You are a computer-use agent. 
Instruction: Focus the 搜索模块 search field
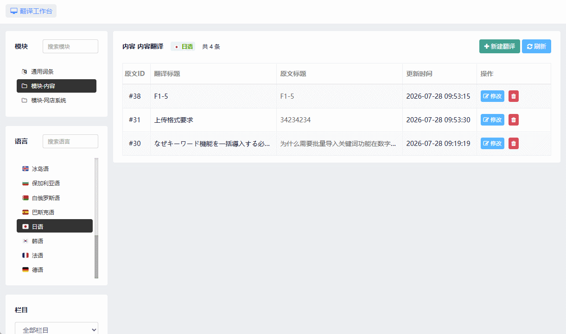[x=70, y=46]
